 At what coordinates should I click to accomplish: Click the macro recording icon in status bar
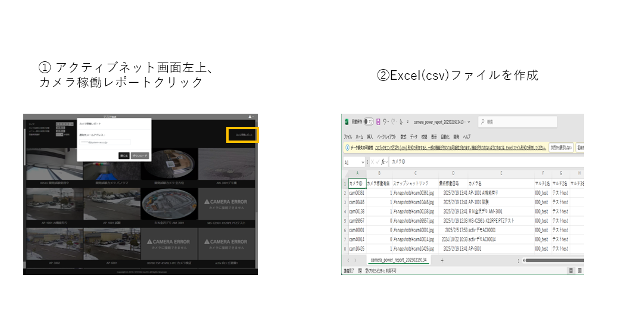click(x=360, y=271)
